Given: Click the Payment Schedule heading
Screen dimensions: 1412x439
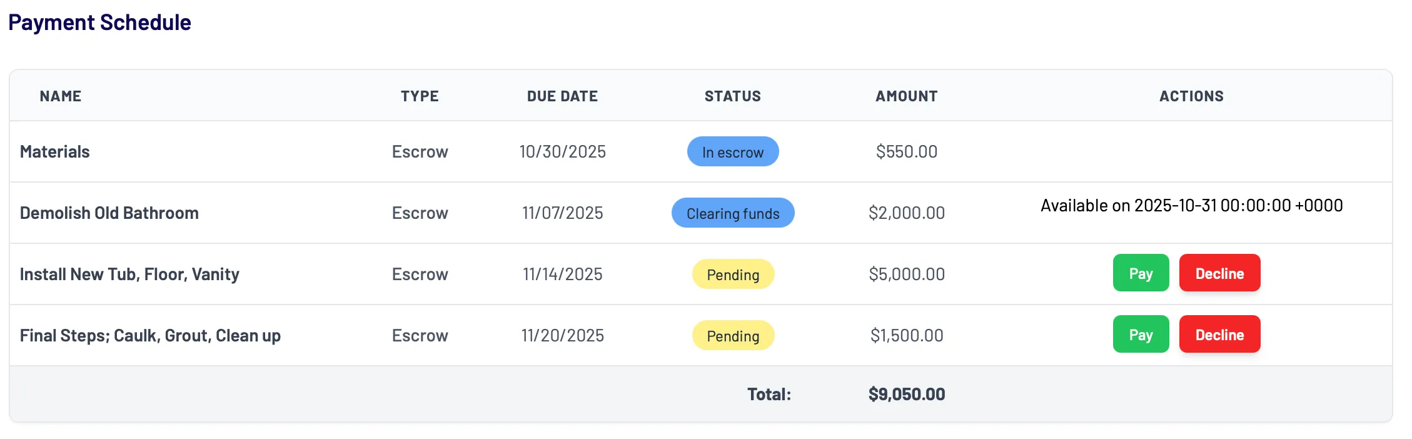Looking at the screenshot, I should 101,23.
